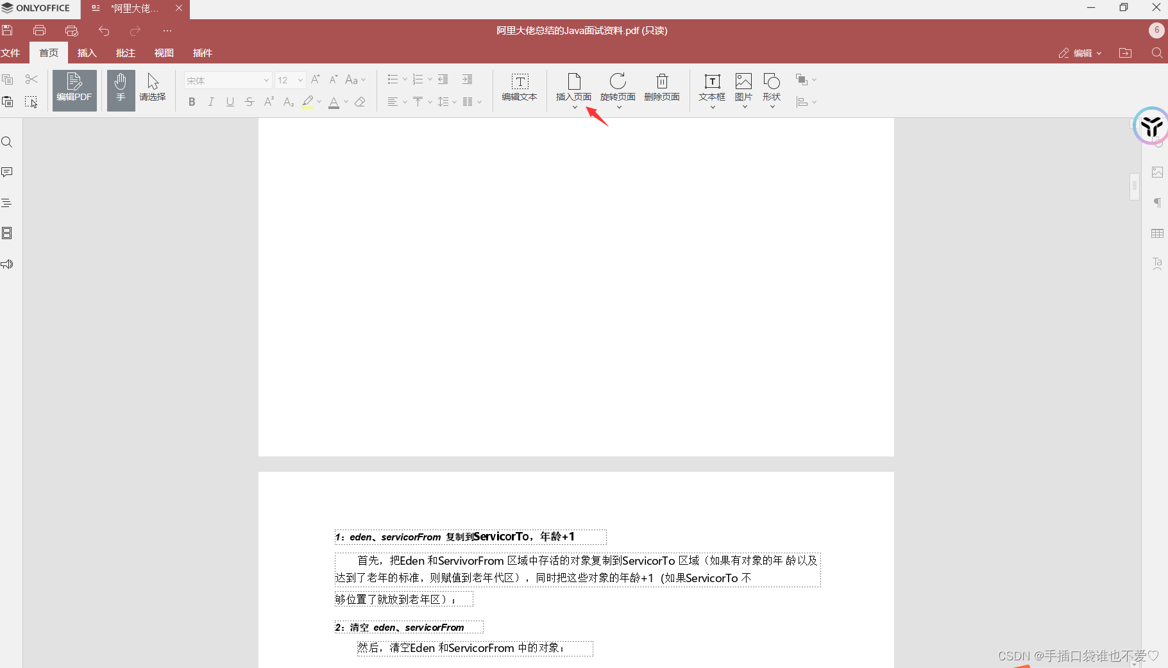This screenshot has width=1168, height=668.
Task: Open the highlight color dropdown arrow
Action: click(x=319, y=101)
